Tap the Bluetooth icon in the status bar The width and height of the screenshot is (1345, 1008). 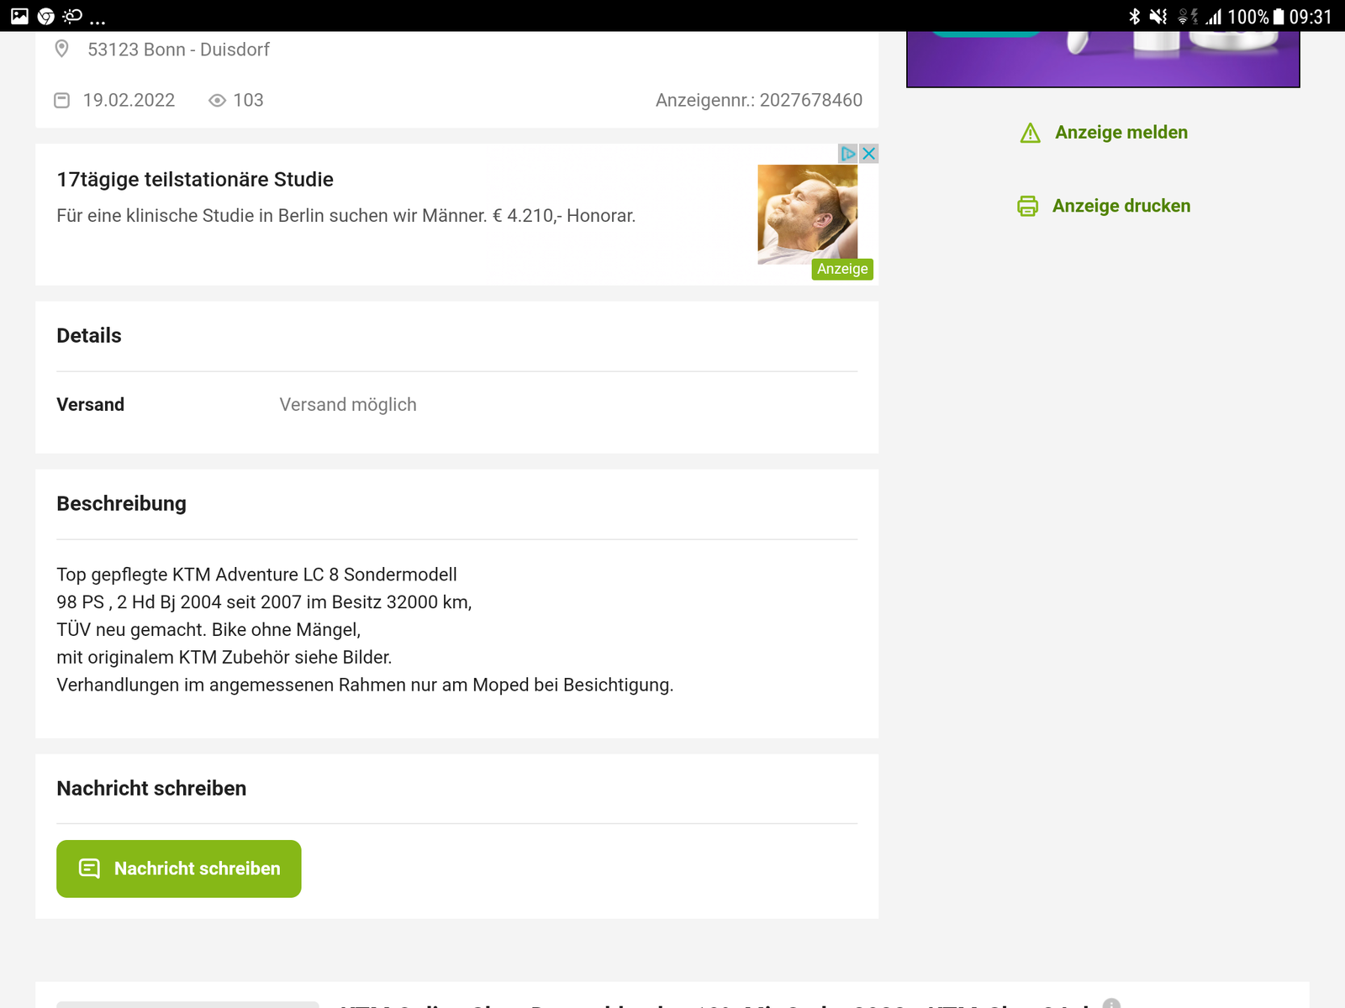pyautogui.click(x=1134, y=16)
